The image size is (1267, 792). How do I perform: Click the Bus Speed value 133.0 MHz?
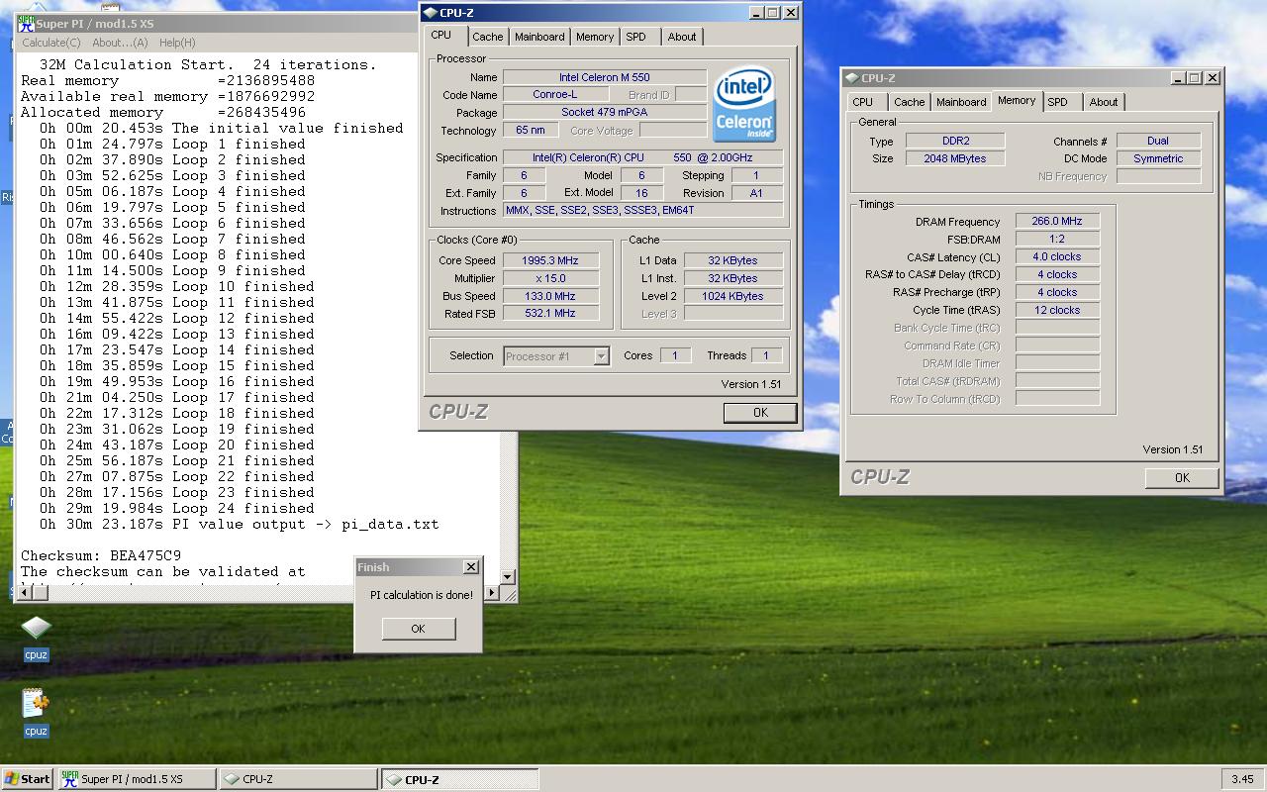(549, 296)
